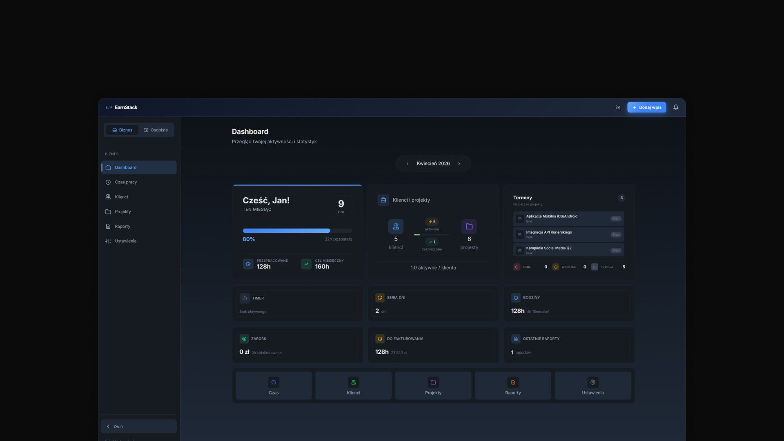The image size is (784, 441).
Task: Click the notification bell icon
Action: pyautogui.click(x=676, y=107)
